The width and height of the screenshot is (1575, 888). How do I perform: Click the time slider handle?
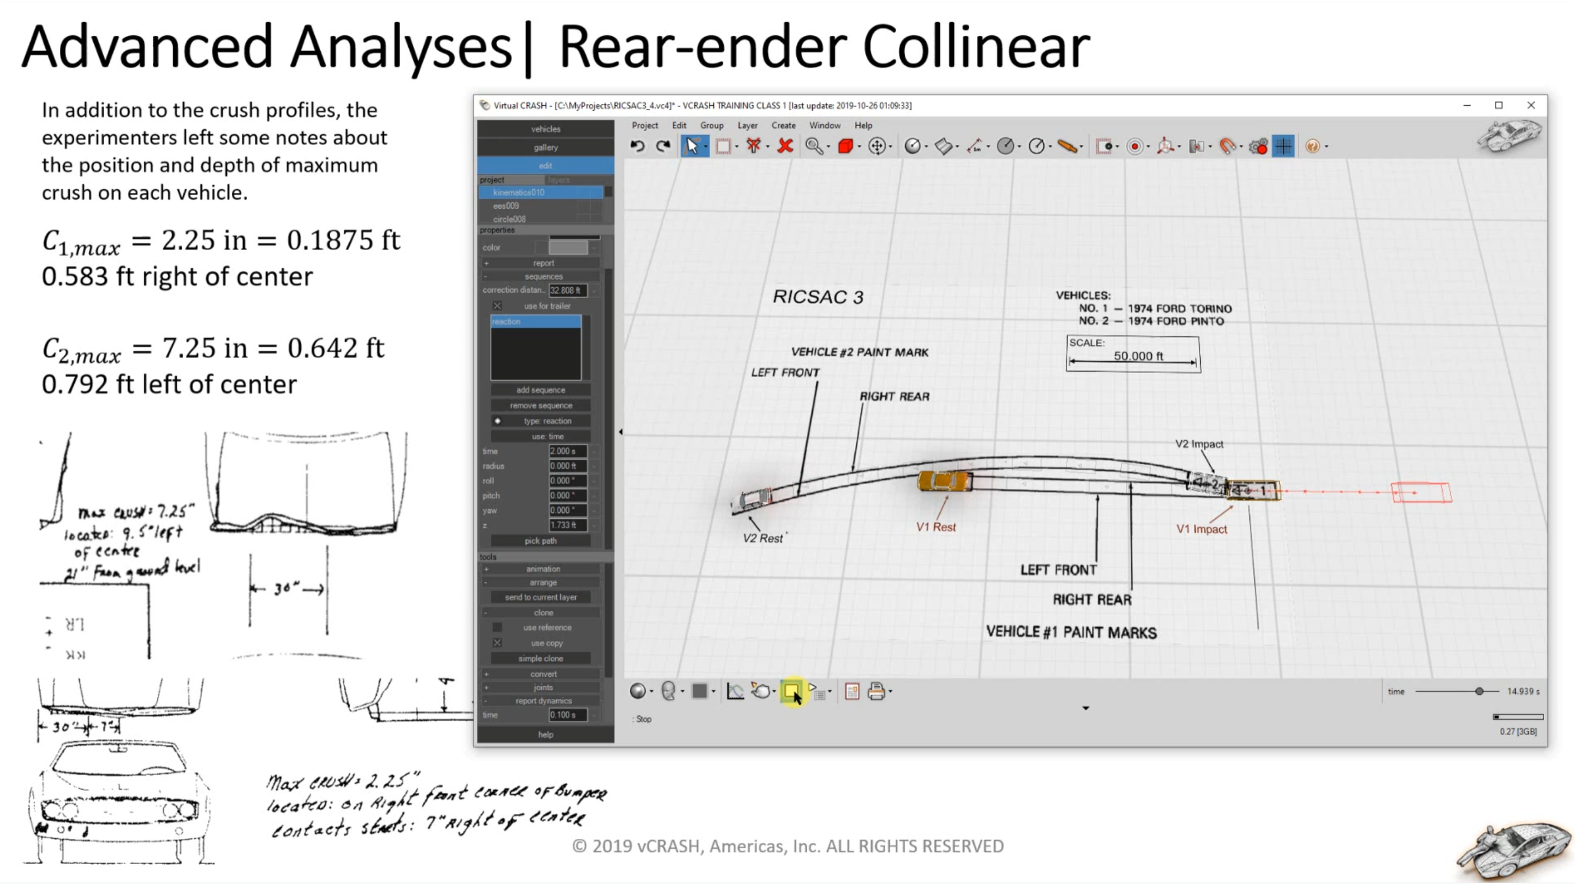[1479, 692]
